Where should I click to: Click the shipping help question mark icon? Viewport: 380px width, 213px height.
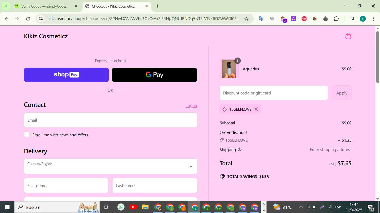tap(240, 149)
